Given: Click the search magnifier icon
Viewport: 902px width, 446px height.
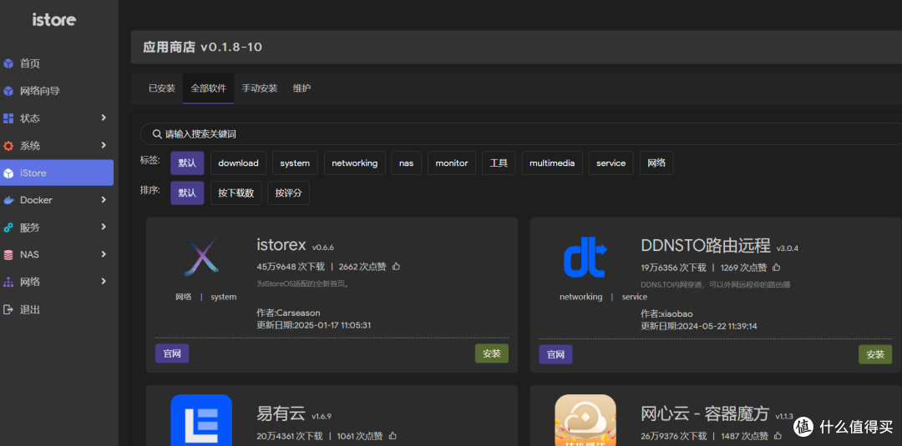Looking at the screenshot, I should 157,134.
